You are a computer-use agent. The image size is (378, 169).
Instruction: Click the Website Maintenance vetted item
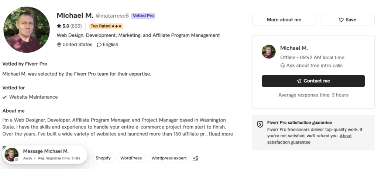point(34,97)
